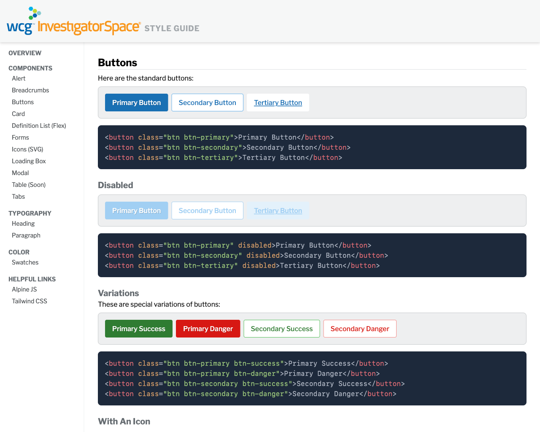The image size is (540, 432).
Task: Click the Secondary Button example
Action: pos(207,103)
